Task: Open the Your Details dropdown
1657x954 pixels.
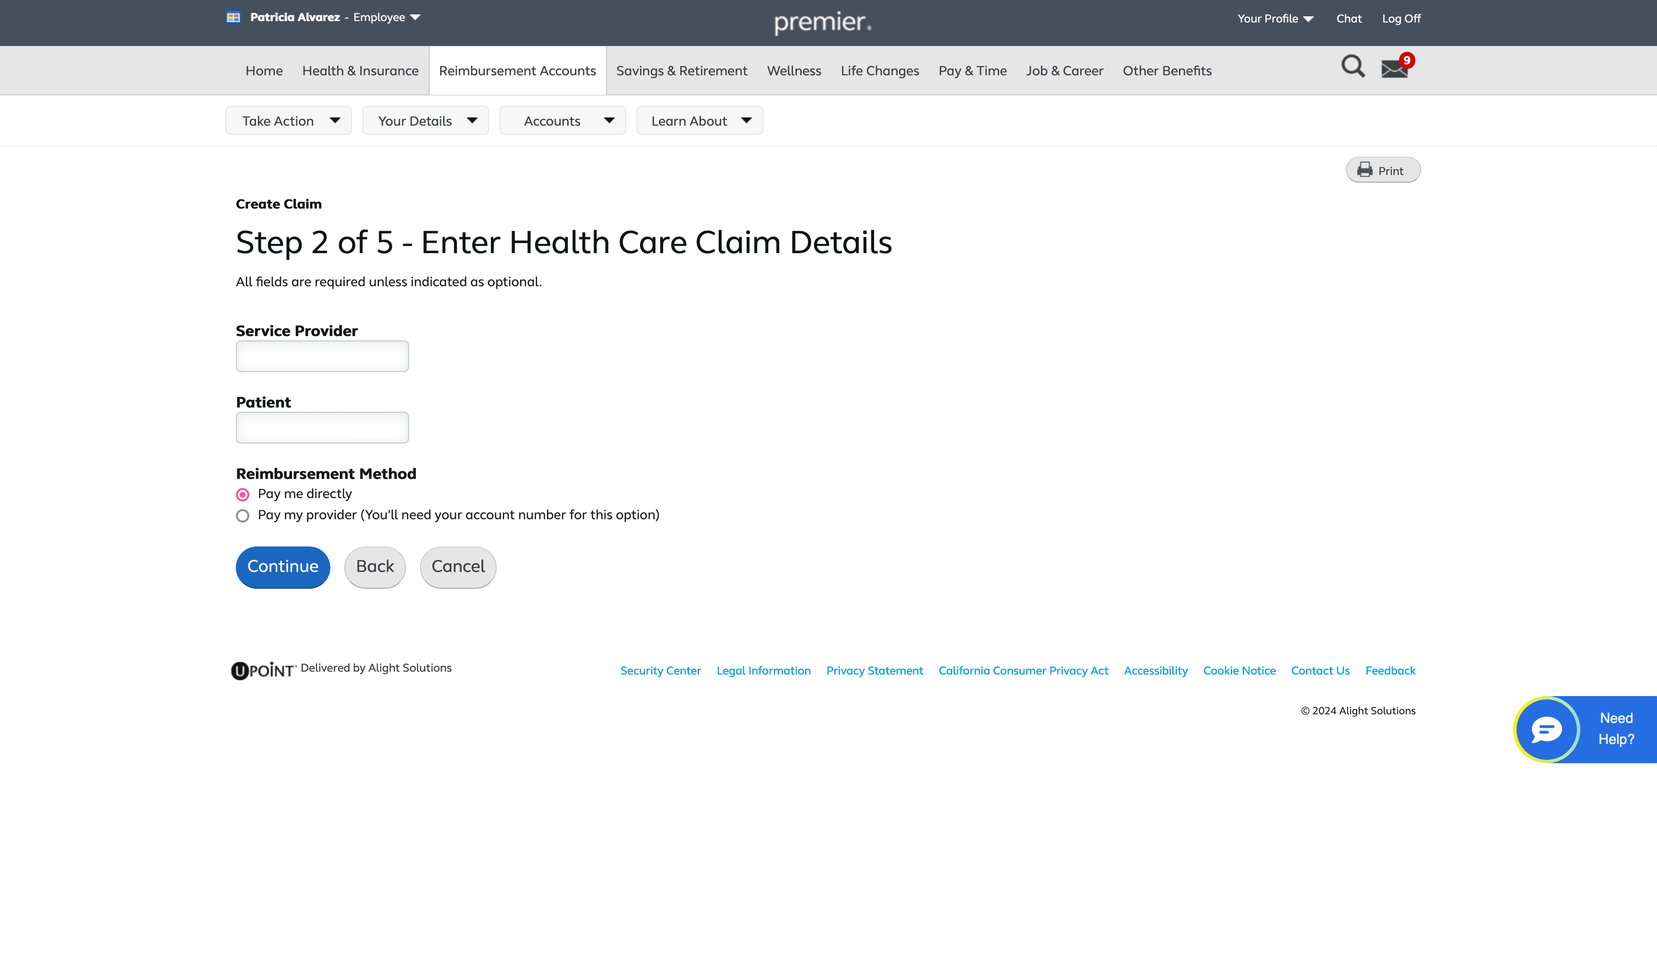Action: click(x=426, y=120)
